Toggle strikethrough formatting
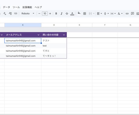This screenshot has width=139, height=115. coord(67,14)
